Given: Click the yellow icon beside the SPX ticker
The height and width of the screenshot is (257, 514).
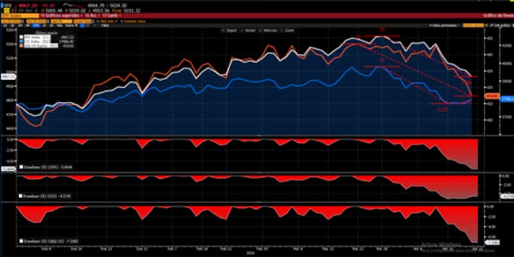Looking at the screenshot, I should [x=6, y=10].
